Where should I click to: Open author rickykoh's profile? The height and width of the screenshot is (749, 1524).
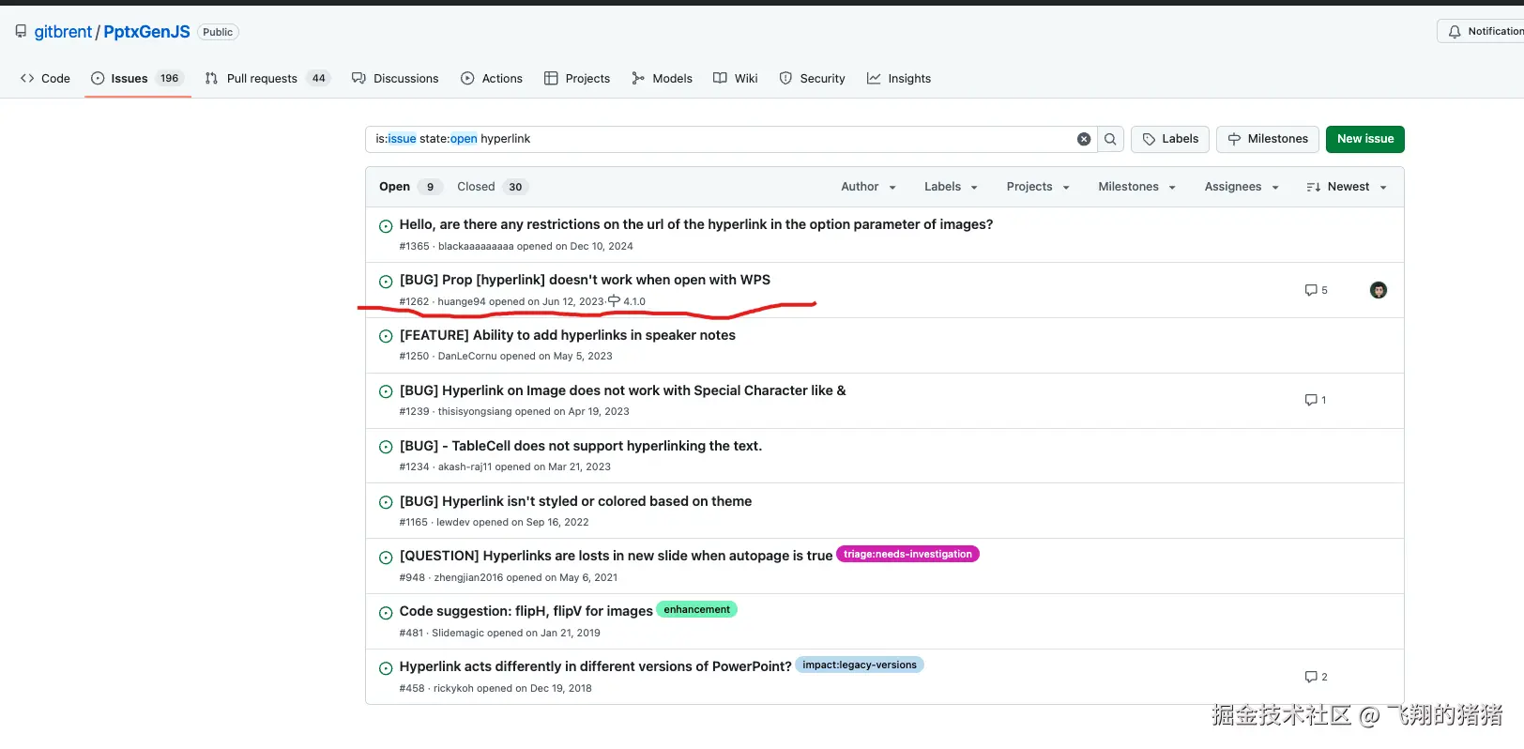click(453, 688)
